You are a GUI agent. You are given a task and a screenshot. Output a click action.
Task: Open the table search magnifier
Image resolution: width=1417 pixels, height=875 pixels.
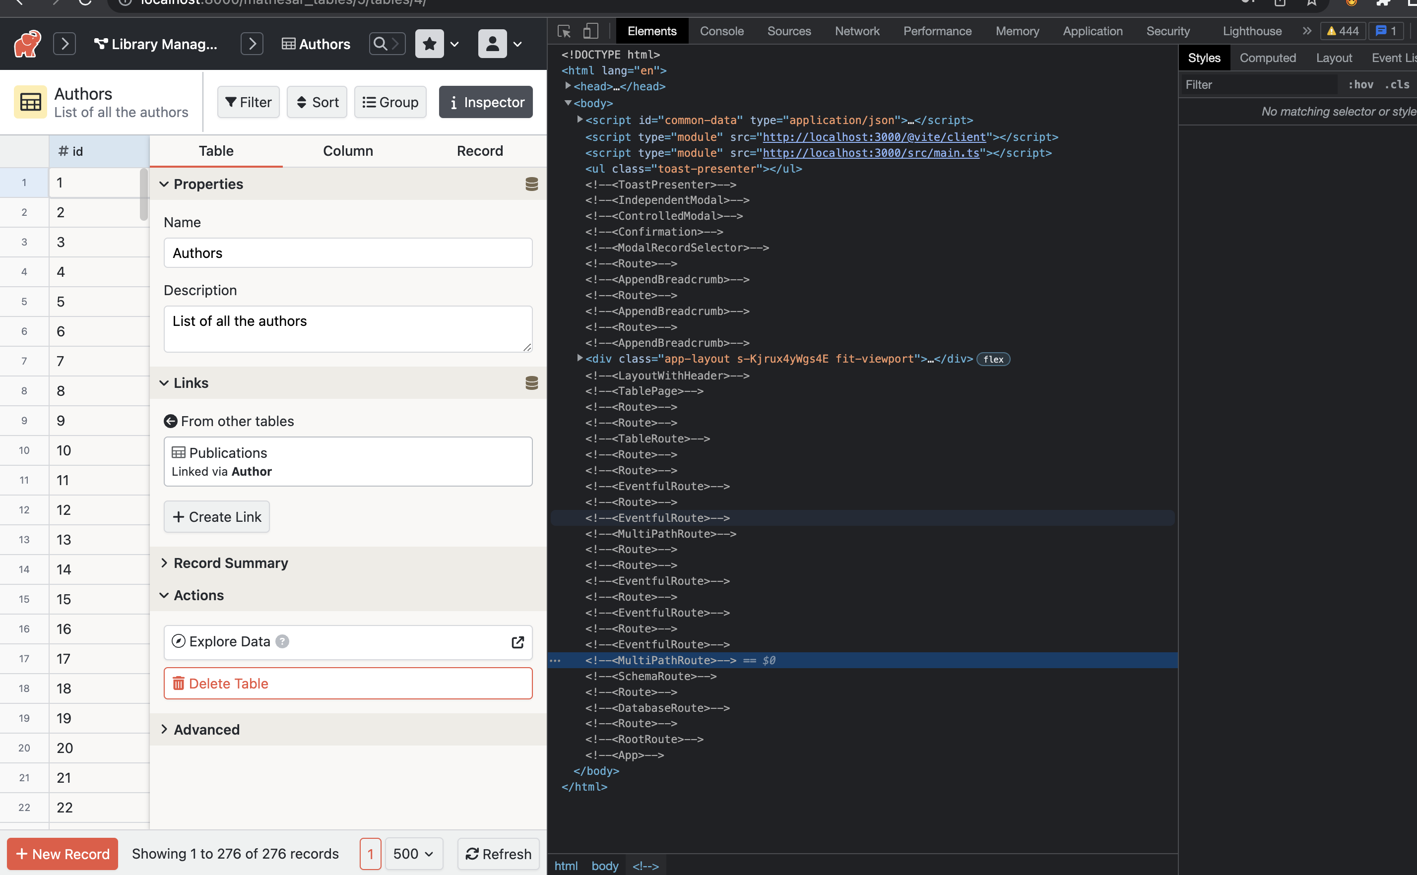tap(381, 44)
